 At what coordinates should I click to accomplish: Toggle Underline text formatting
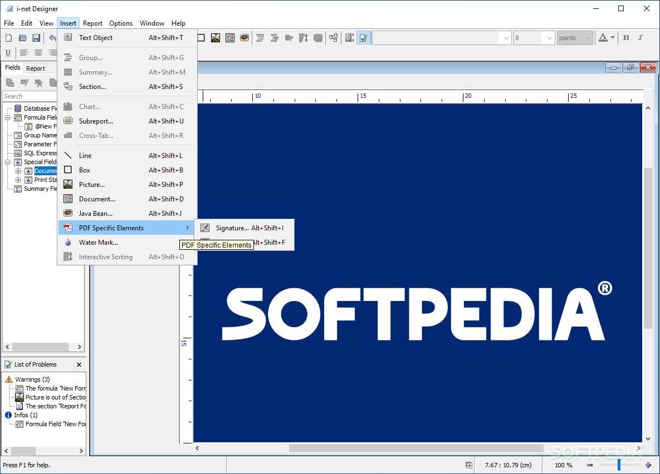point(8,52)
